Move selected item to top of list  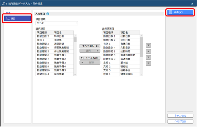coord(148,45)
